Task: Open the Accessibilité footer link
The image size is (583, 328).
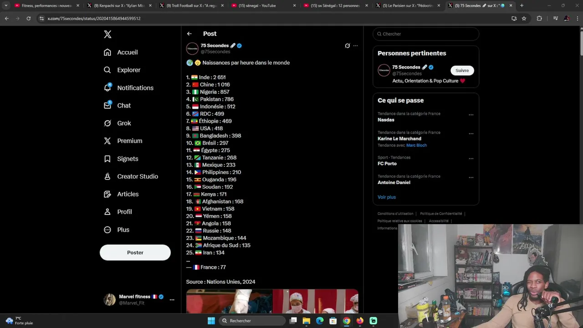Action: pos(439,221)
